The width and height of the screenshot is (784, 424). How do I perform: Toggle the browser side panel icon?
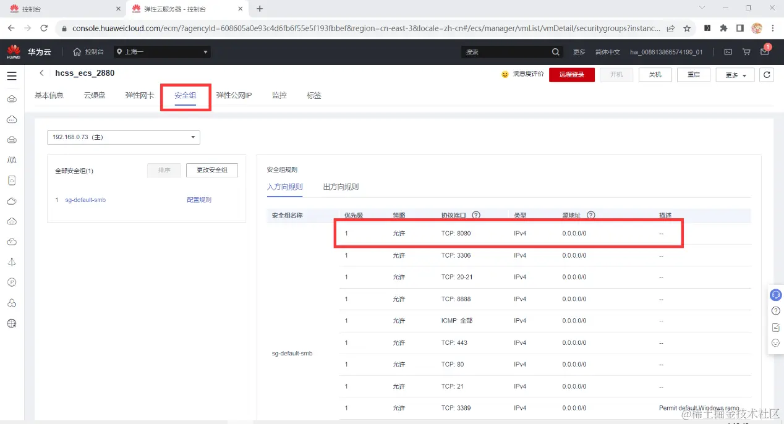(739, 28)
